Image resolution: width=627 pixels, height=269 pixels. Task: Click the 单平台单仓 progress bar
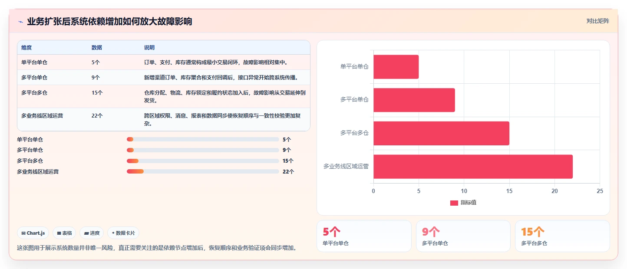click(x=203, y=139)
